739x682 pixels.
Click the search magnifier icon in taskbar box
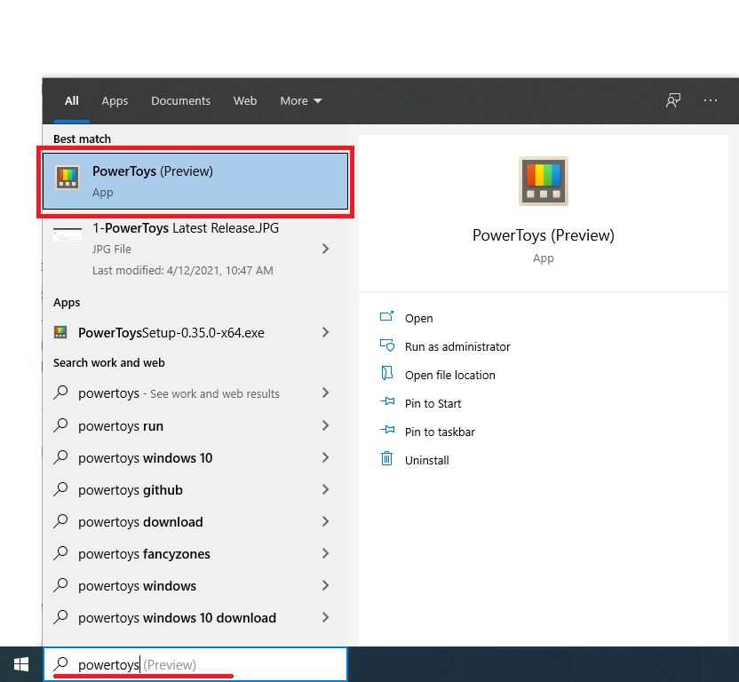pyautogui.click(x=60, y=664)
